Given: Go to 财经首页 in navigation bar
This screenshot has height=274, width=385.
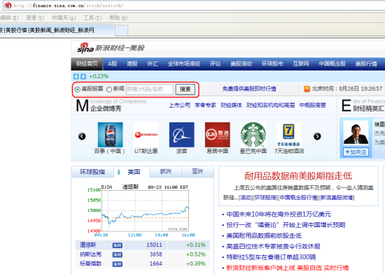Looking at the screenshot, I should tap(87, 64).
